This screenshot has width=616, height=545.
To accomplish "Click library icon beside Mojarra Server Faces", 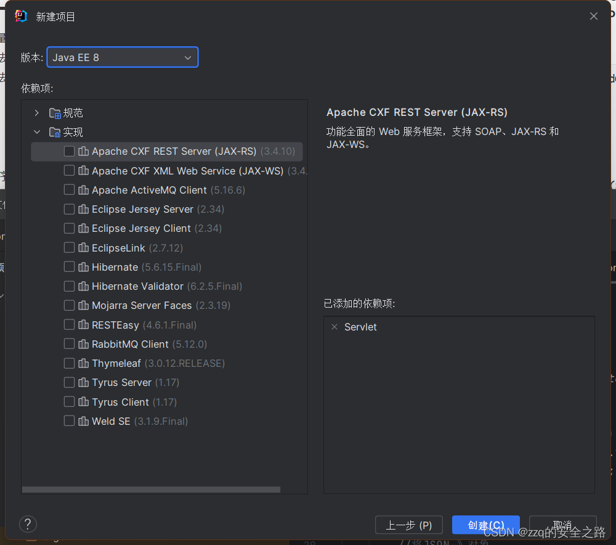I will [x=83, y=306].
